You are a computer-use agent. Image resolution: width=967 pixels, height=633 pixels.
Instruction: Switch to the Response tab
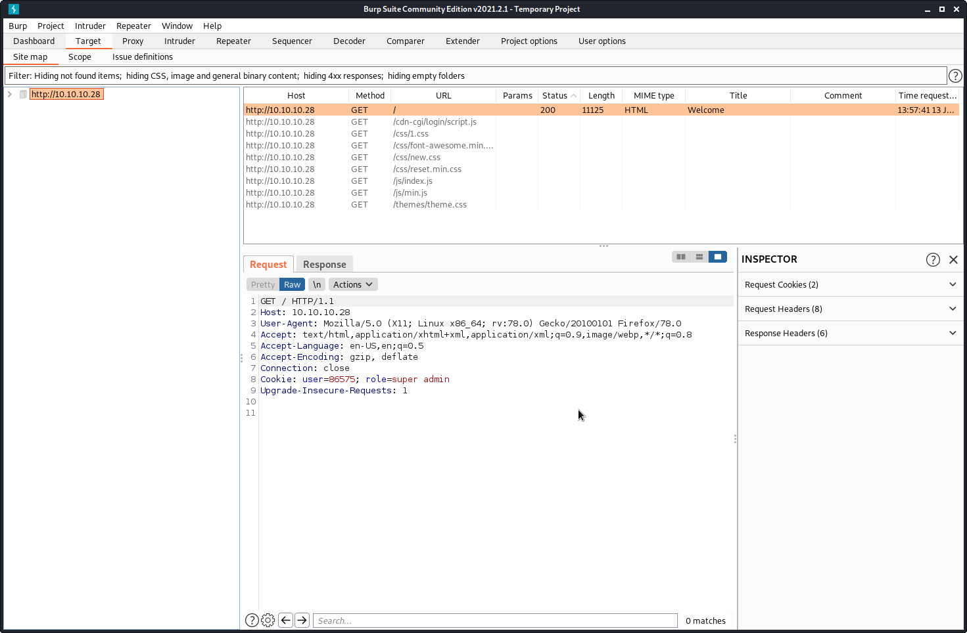[325, 264]
